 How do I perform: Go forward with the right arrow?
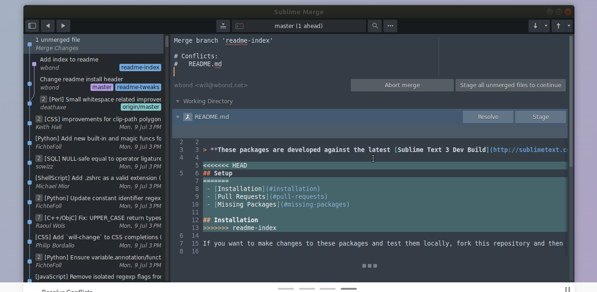[63, 26]
